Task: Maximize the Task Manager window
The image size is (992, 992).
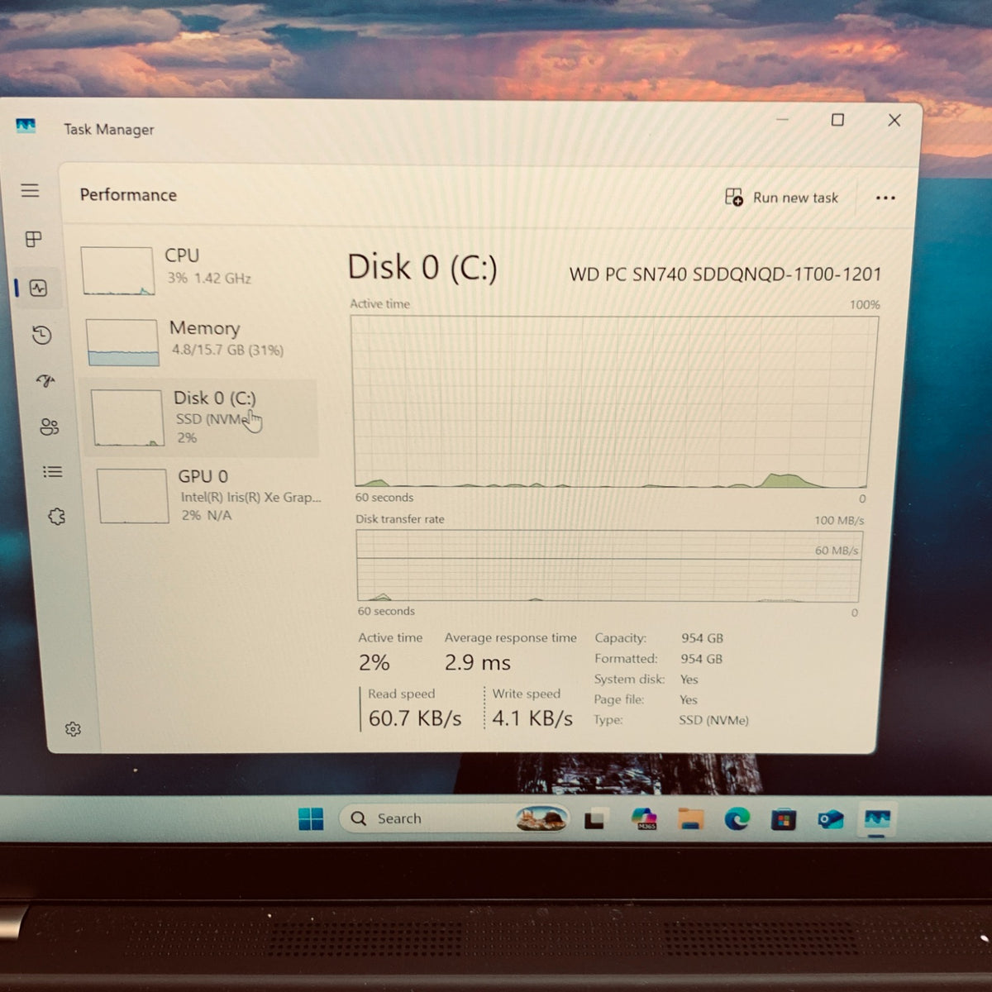Action: (x=837, y=120)
